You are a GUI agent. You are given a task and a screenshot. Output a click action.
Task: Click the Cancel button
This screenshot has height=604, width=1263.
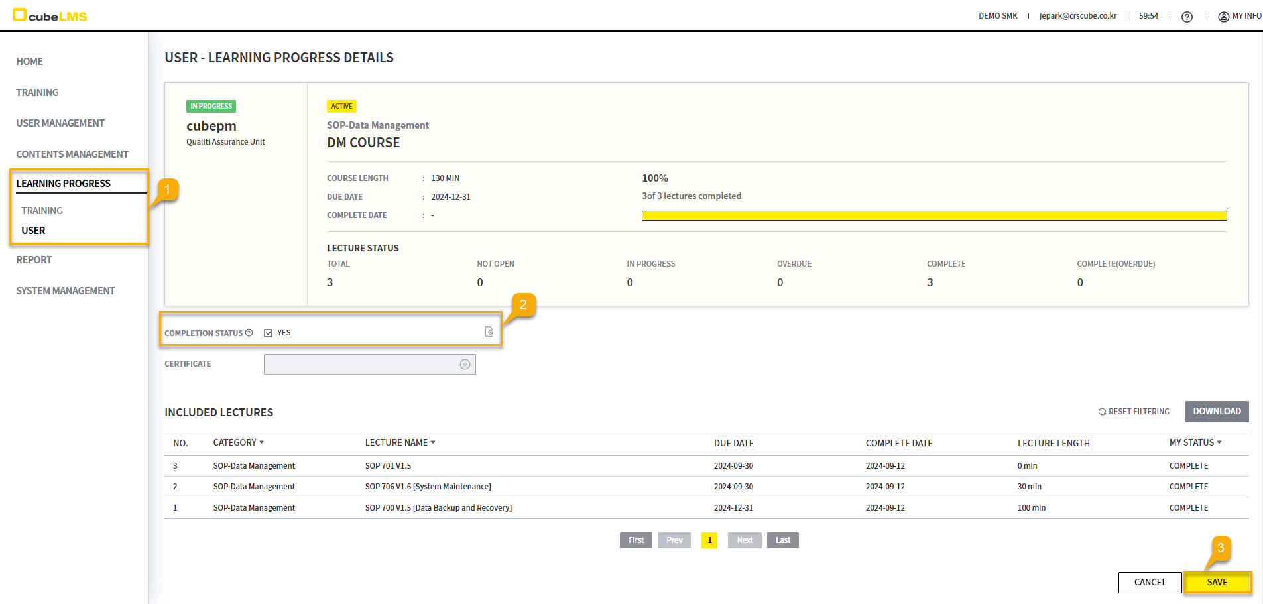[x=1150, y=582]
